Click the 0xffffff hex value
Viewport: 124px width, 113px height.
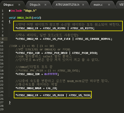point(51,74)
